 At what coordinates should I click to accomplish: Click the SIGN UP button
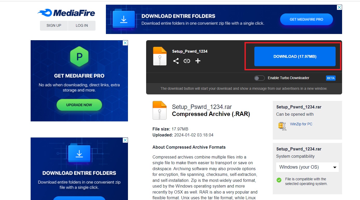coord(54,25)
